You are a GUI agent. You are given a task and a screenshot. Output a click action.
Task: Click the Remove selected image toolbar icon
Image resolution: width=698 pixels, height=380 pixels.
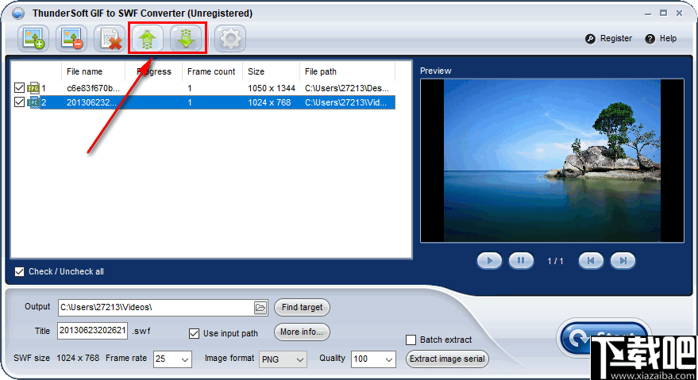pos(71,39)
